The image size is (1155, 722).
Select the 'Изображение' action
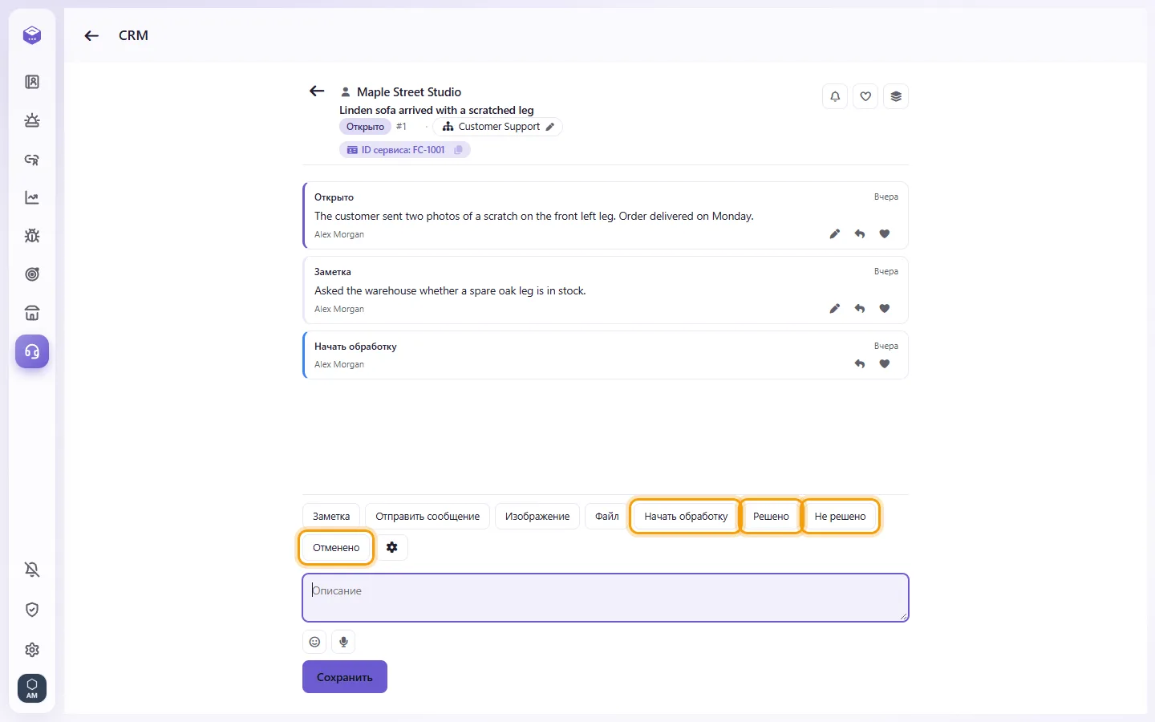click(537, 516)
